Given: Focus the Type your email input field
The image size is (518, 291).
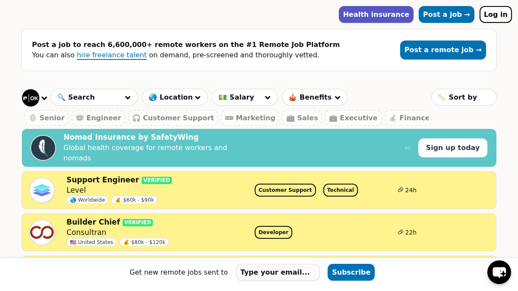Looking at the screenshot, I should coord(278,272).
